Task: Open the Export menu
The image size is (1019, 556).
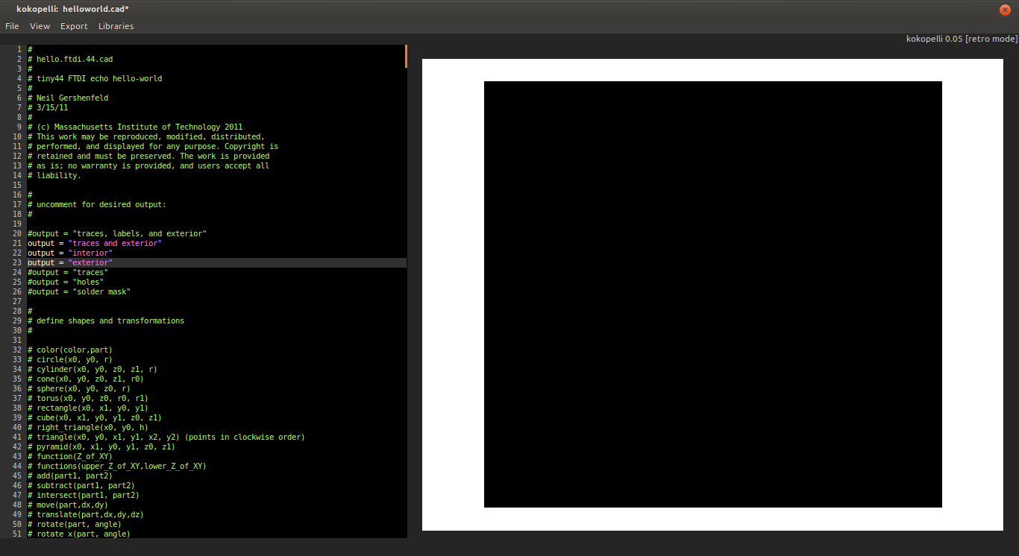Action: click(x=75, y=26)
